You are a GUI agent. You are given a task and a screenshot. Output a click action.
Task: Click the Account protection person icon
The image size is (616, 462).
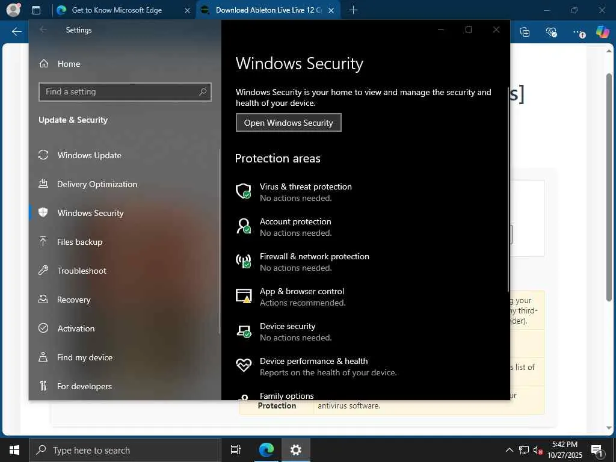(x=244, y=226)
